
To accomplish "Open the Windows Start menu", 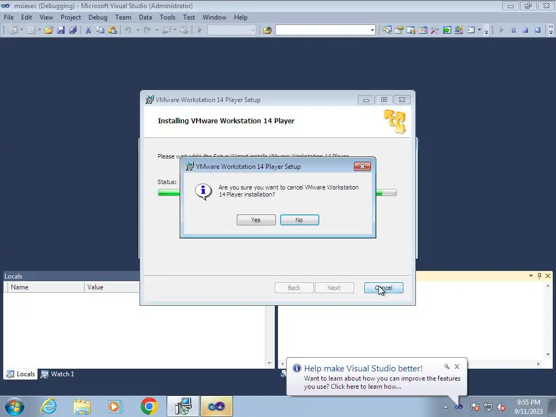I will [x=14, y=406].
